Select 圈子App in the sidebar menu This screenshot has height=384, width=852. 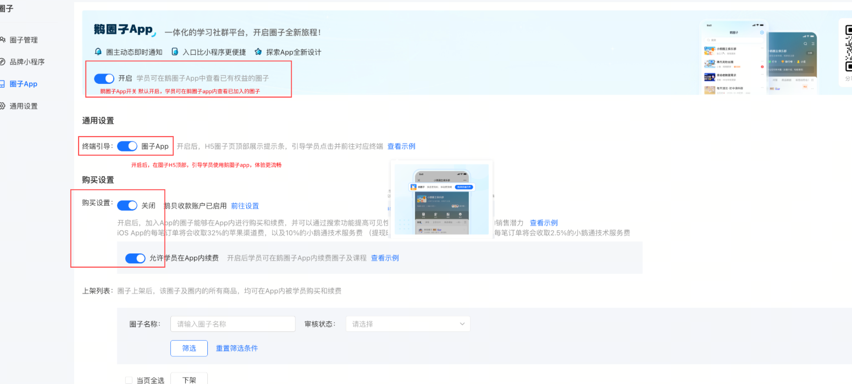tap(24, 83)
